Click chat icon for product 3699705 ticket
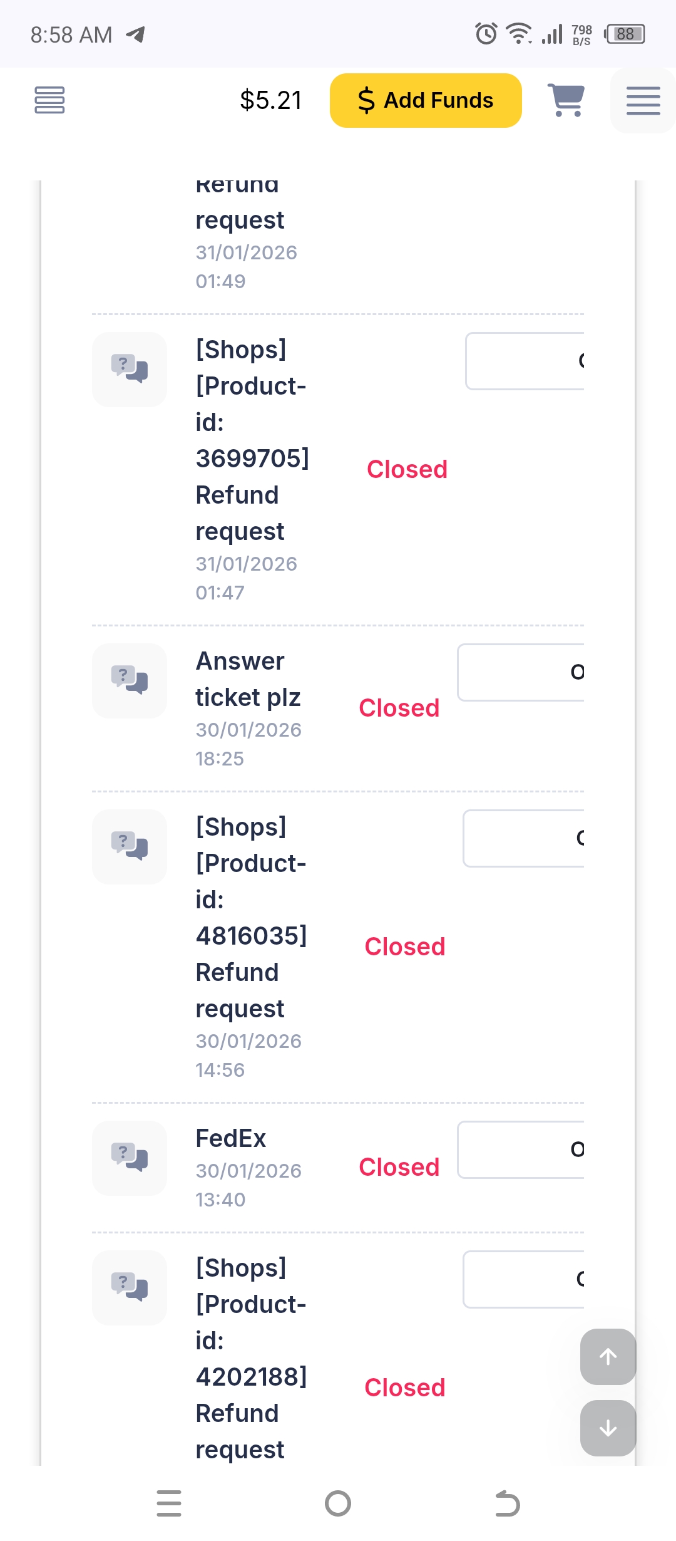This screenshot has width=676, height=1541. (130, 369)
